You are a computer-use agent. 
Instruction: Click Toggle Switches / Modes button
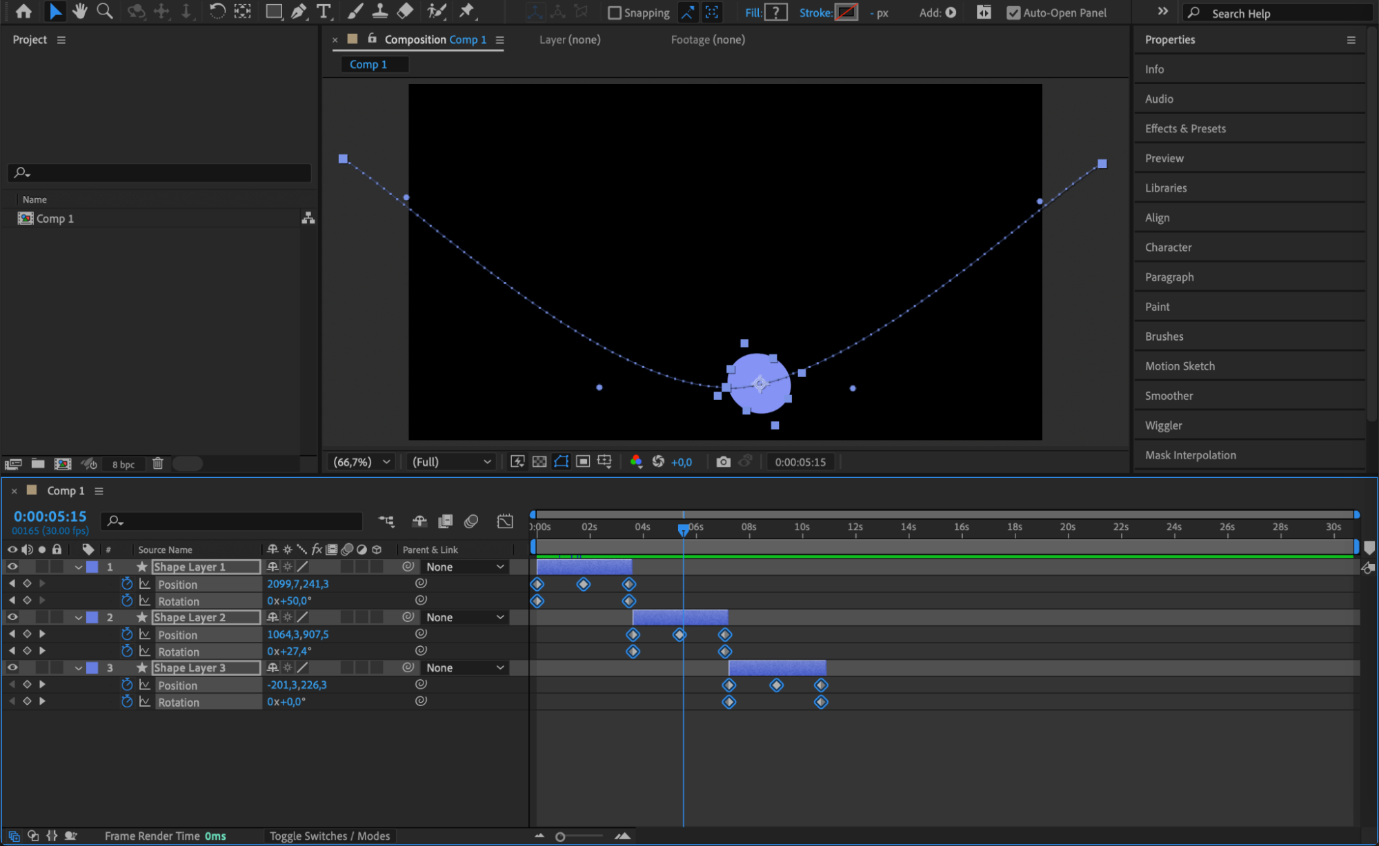click(329, 836)
